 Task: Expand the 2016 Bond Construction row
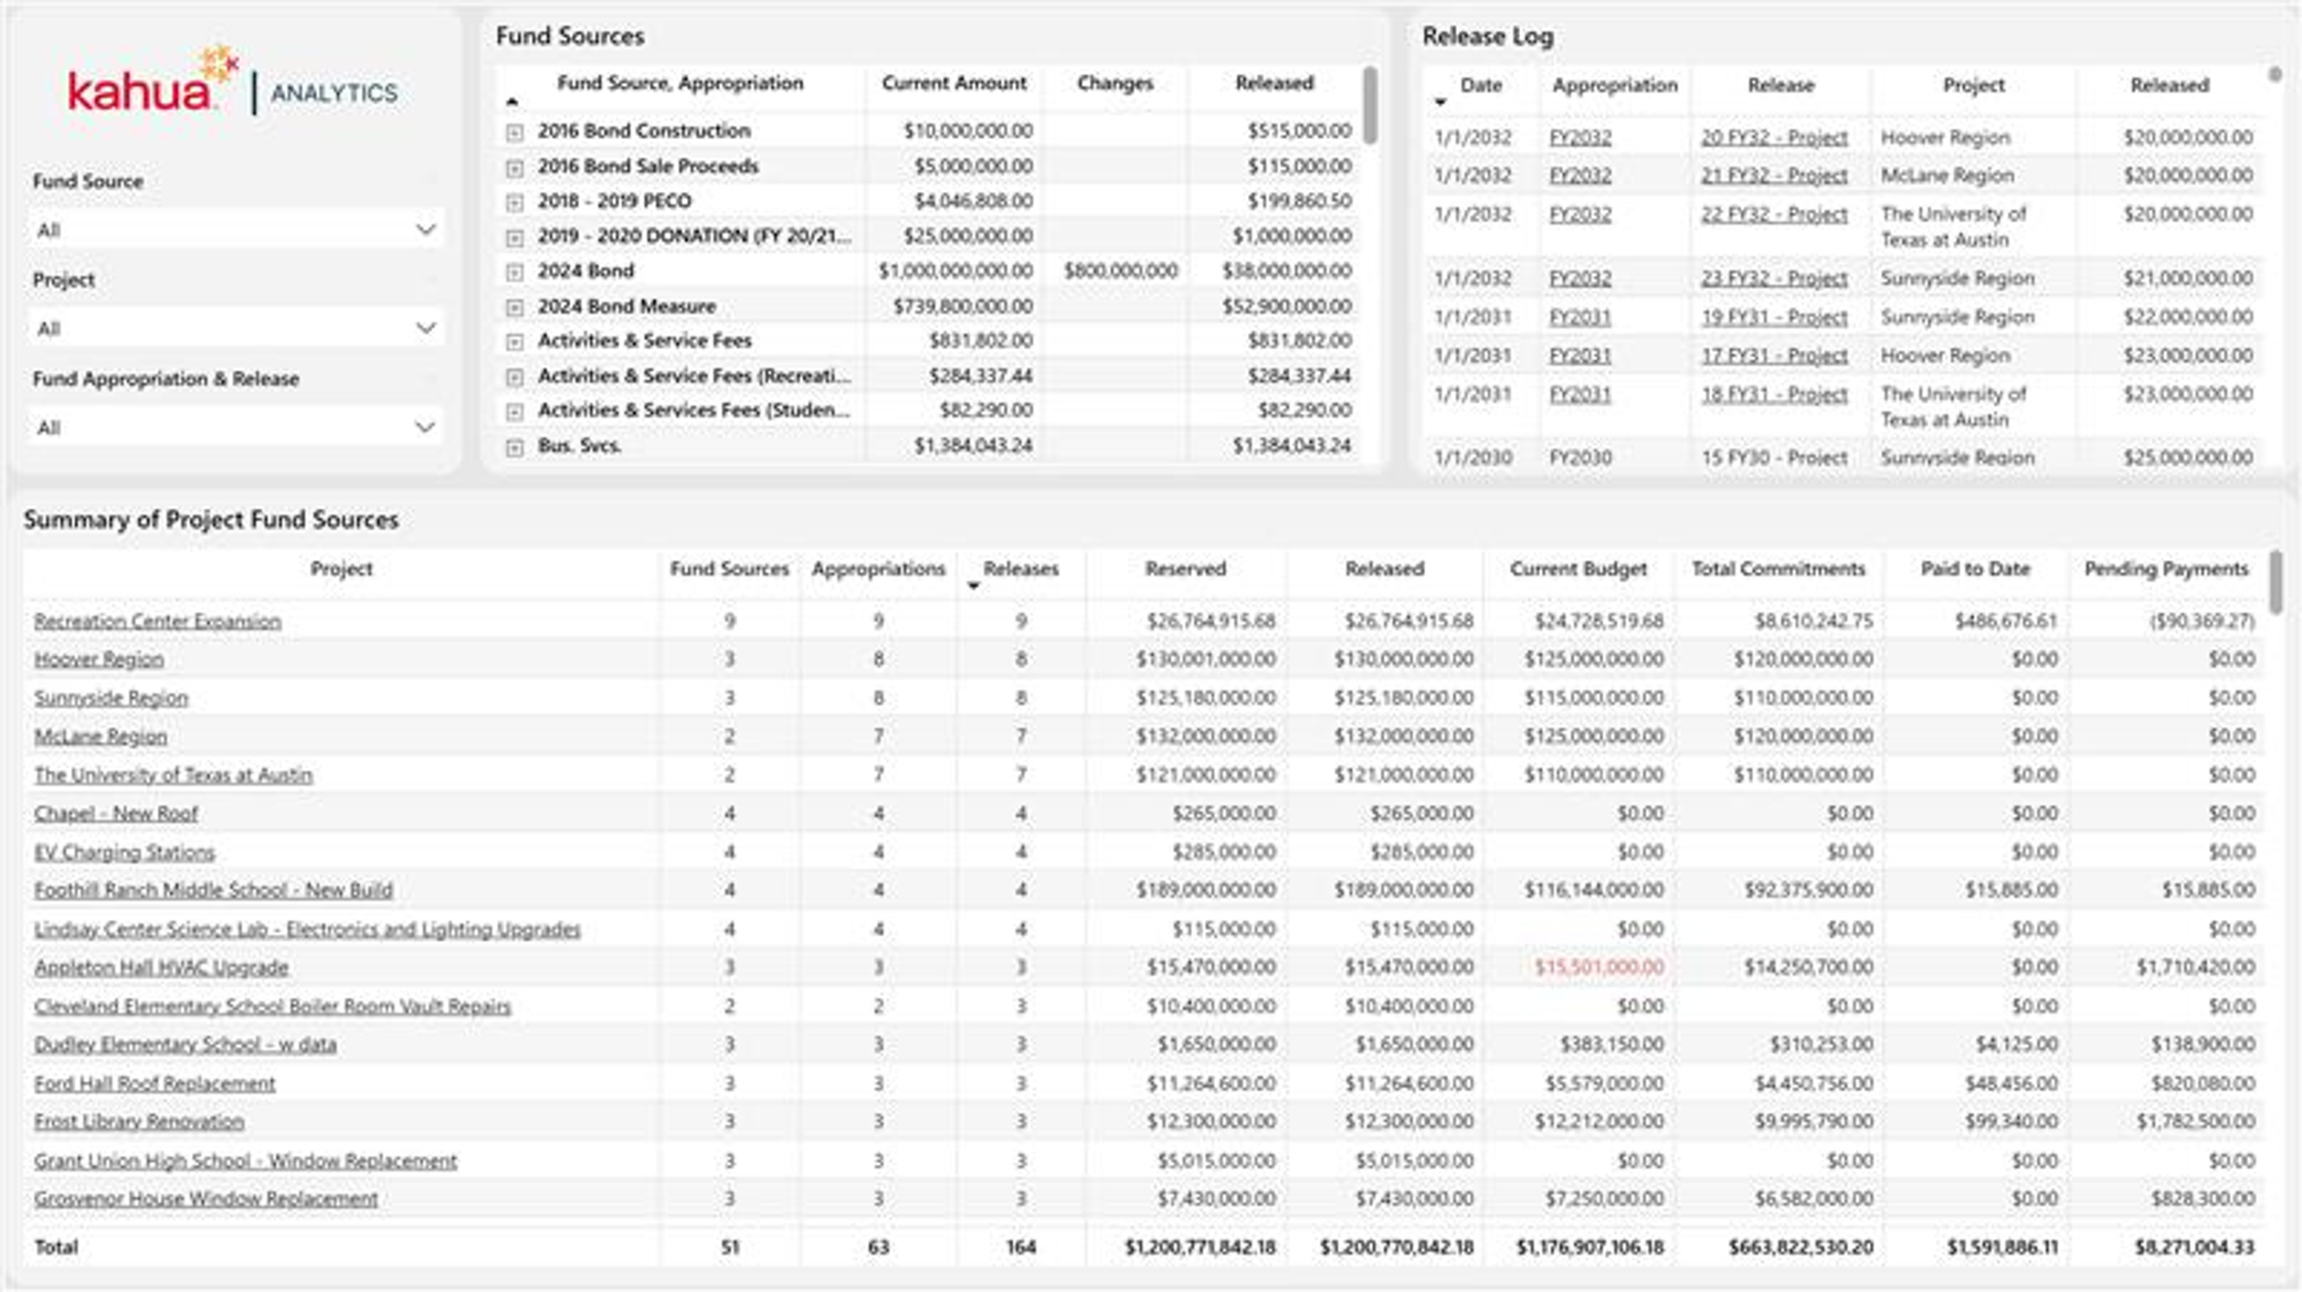[514, 132]
